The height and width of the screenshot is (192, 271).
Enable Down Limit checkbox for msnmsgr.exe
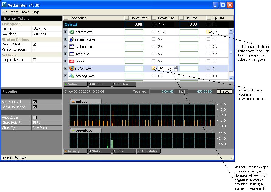(153, 76)
